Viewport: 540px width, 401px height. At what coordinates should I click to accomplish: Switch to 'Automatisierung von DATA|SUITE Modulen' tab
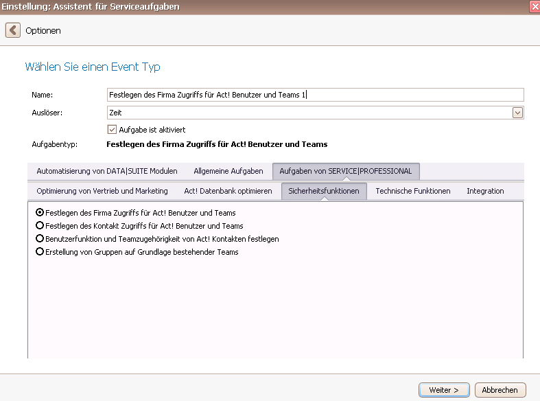pyautogui.click(x=107, y=171)
